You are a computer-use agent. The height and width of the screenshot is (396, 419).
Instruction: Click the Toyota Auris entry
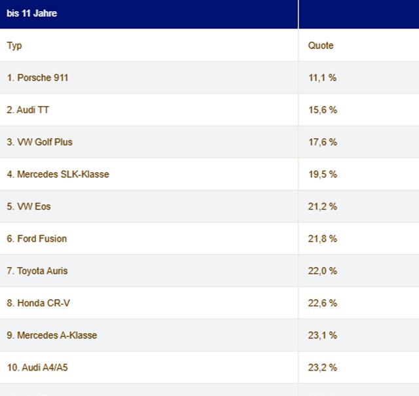point(37,270)
